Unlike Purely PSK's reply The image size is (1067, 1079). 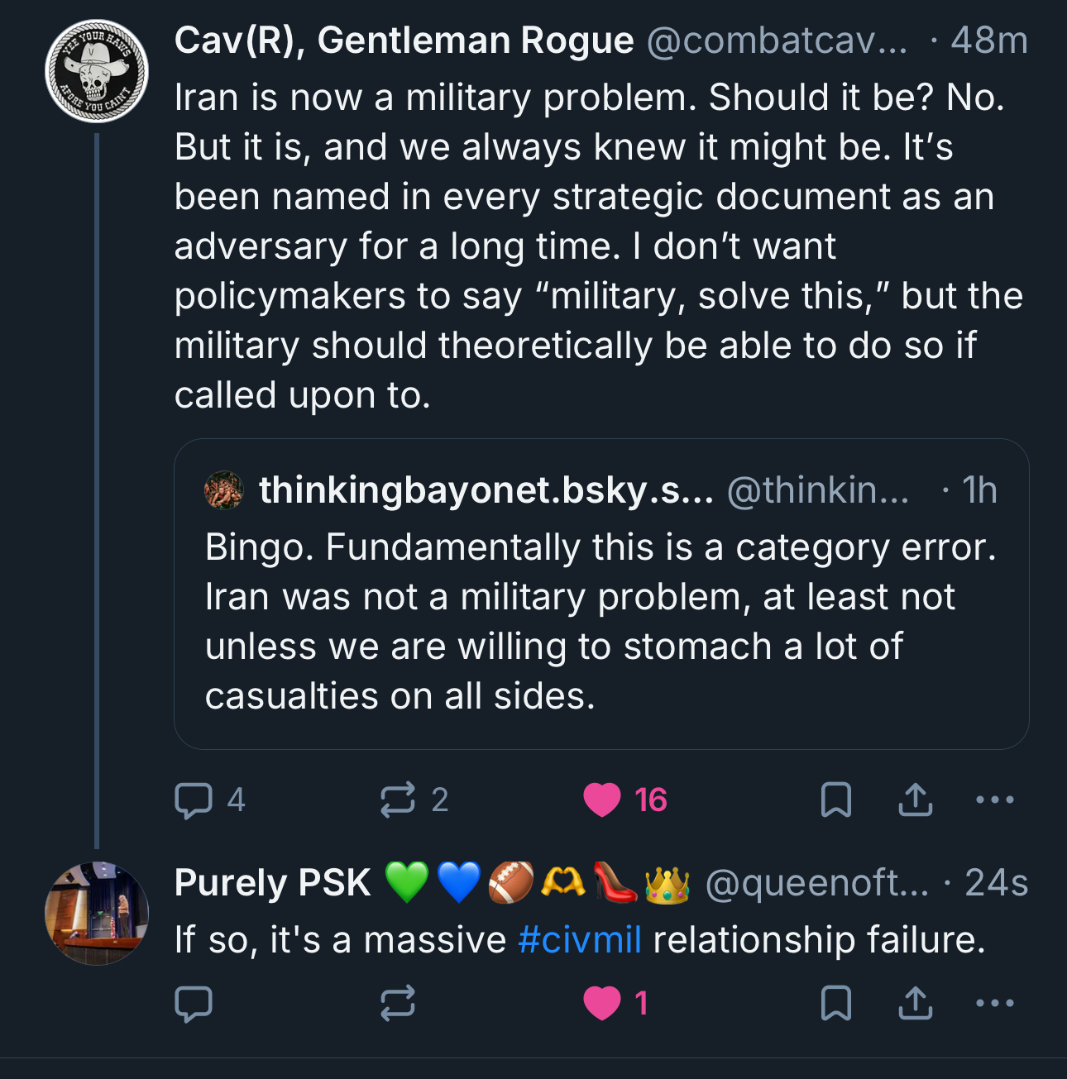coord(602,1004)
